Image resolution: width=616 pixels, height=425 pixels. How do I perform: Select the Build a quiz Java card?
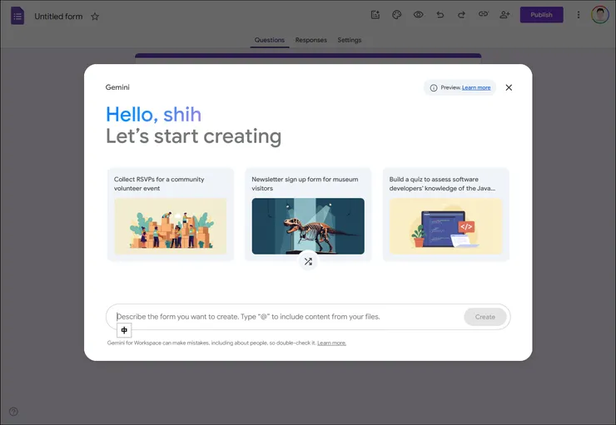pos(446,215)
